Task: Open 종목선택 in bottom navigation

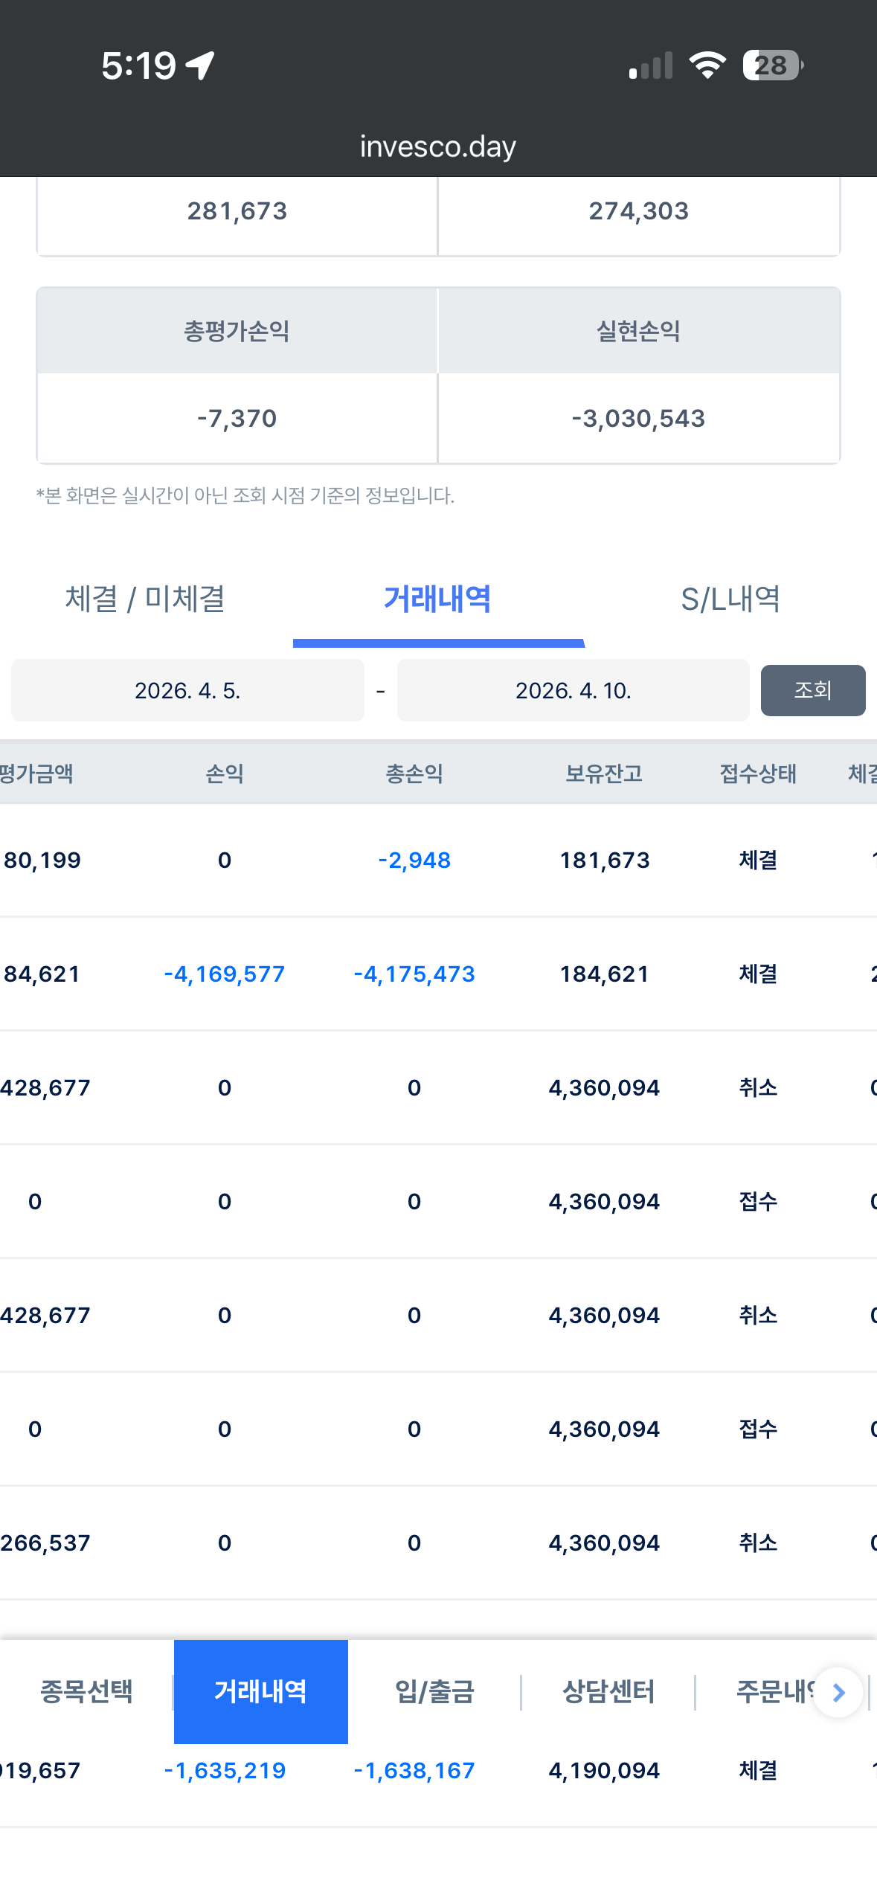Action: pos(86,1692)
